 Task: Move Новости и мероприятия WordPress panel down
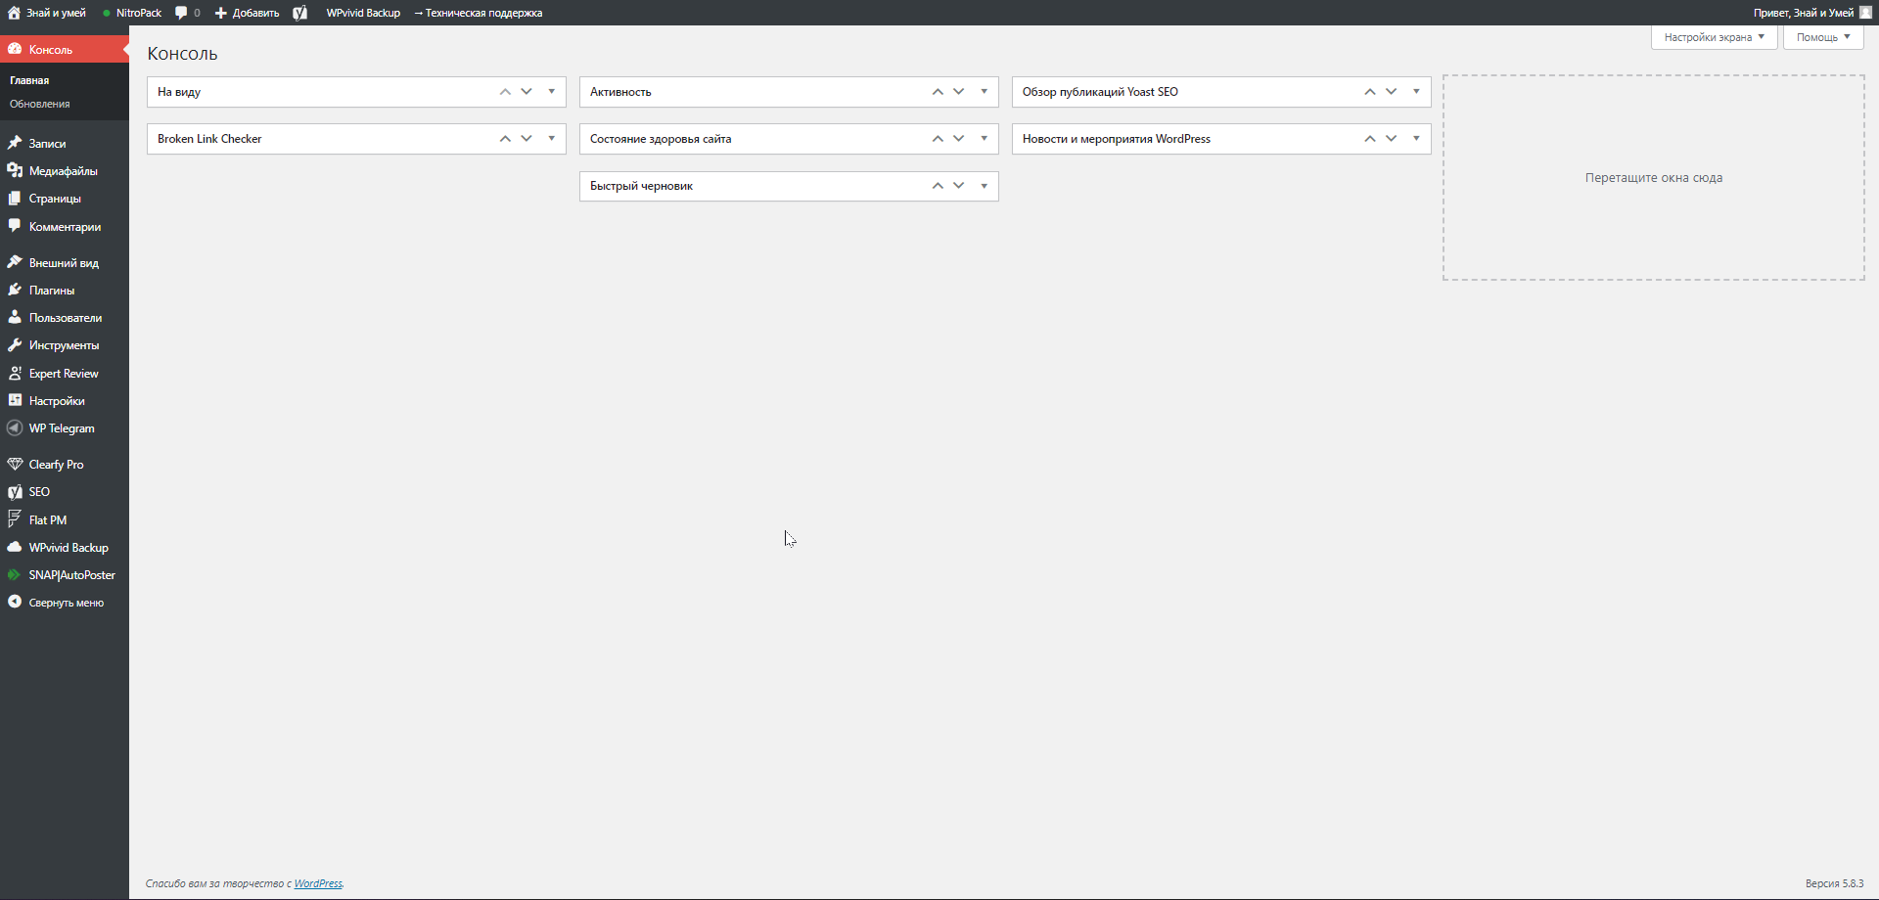1392,139
